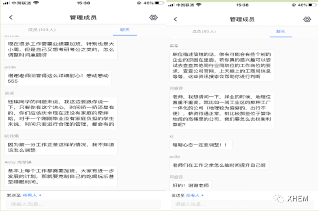
Task: Switch to 成员 (103人) tab
Action: coord(42,30)
